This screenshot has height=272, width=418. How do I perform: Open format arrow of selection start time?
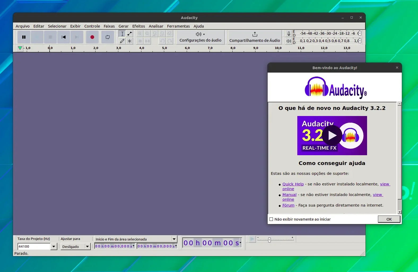pos(133,246)
